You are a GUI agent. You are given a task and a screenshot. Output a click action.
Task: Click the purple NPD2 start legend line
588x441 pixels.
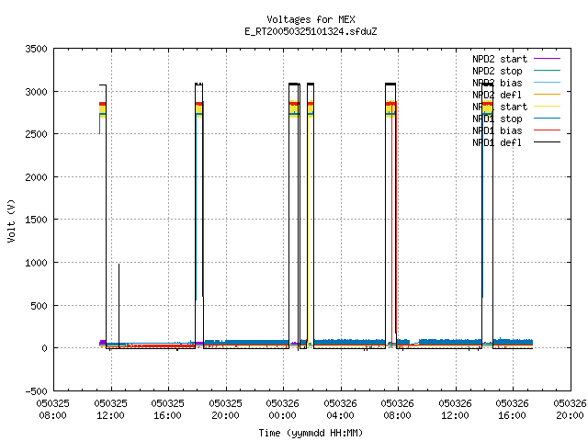548,59
